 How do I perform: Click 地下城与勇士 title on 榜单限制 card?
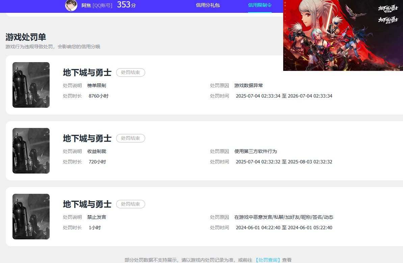tap(87, 73)
